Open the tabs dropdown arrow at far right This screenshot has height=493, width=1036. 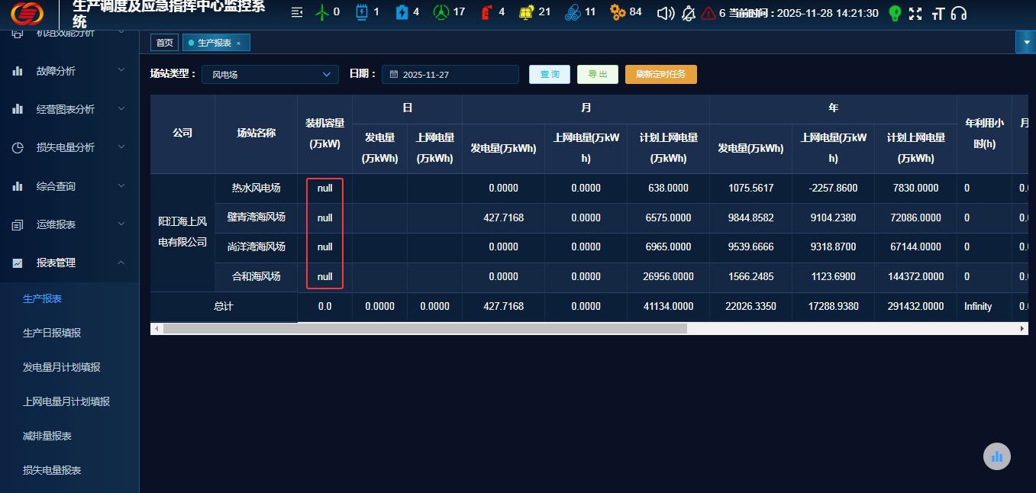(x=1025, y=42)
